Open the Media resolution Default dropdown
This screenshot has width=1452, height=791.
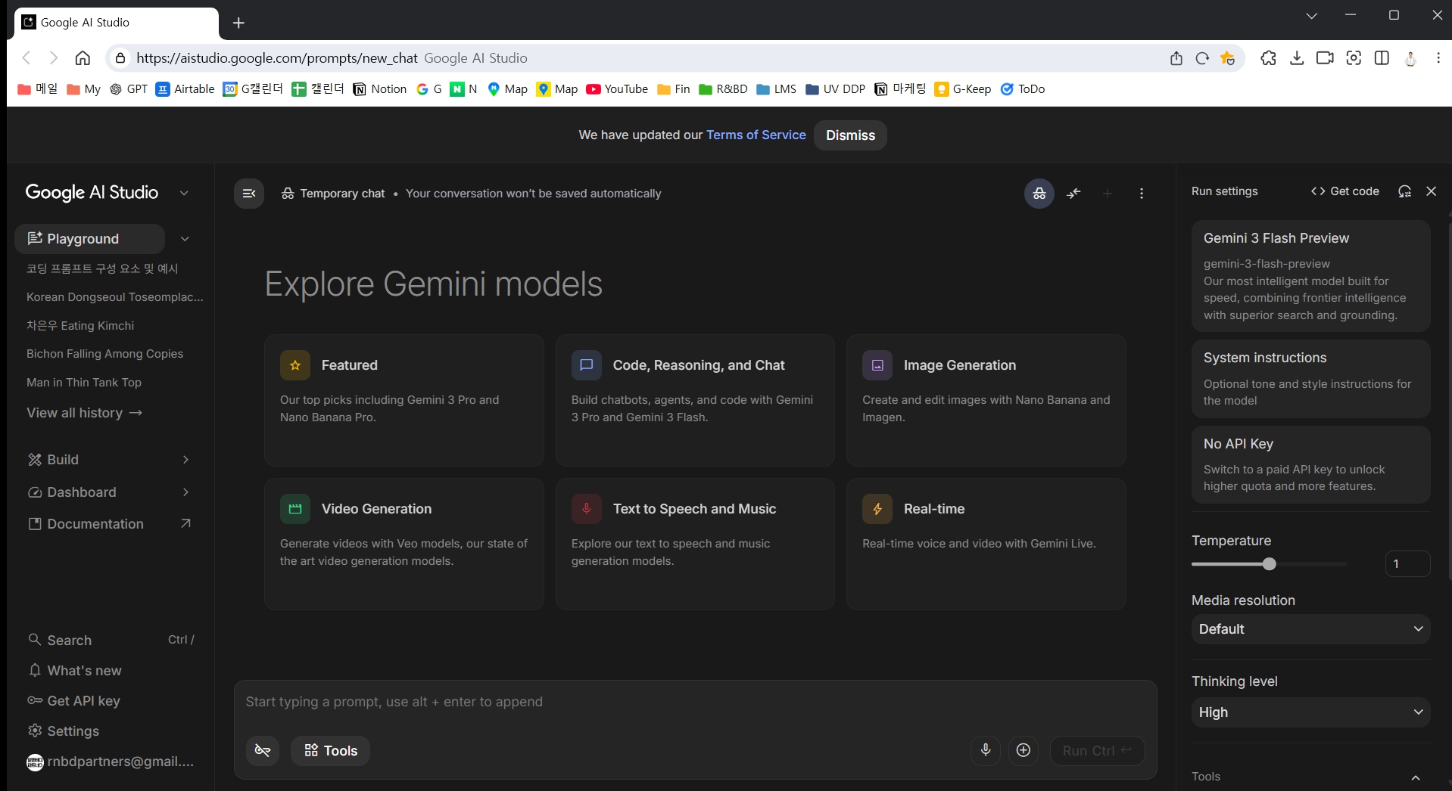[x=1310, y=629]
